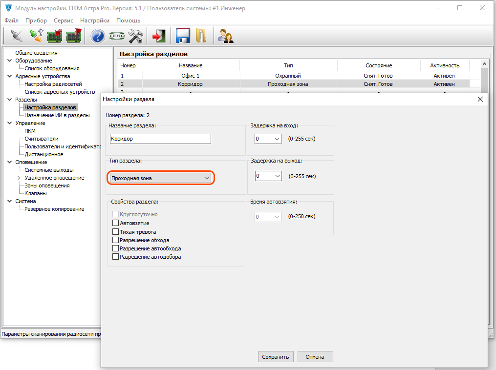Select Дистанционное in the tree
This screenshot has width=496, height=370.
(x=44, y=154)
